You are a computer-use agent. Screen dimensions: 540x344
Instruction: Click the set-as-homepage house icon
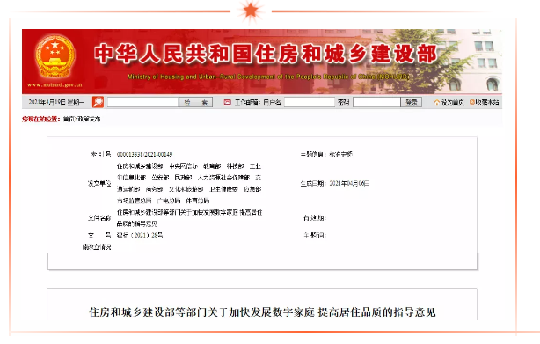[x=437, y=102]
